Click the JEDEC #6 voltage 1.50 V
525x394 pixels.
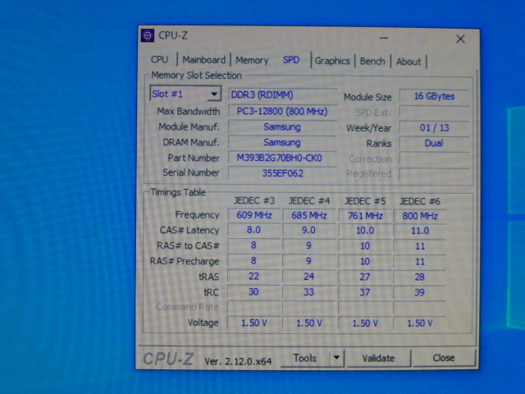[420, 323]
